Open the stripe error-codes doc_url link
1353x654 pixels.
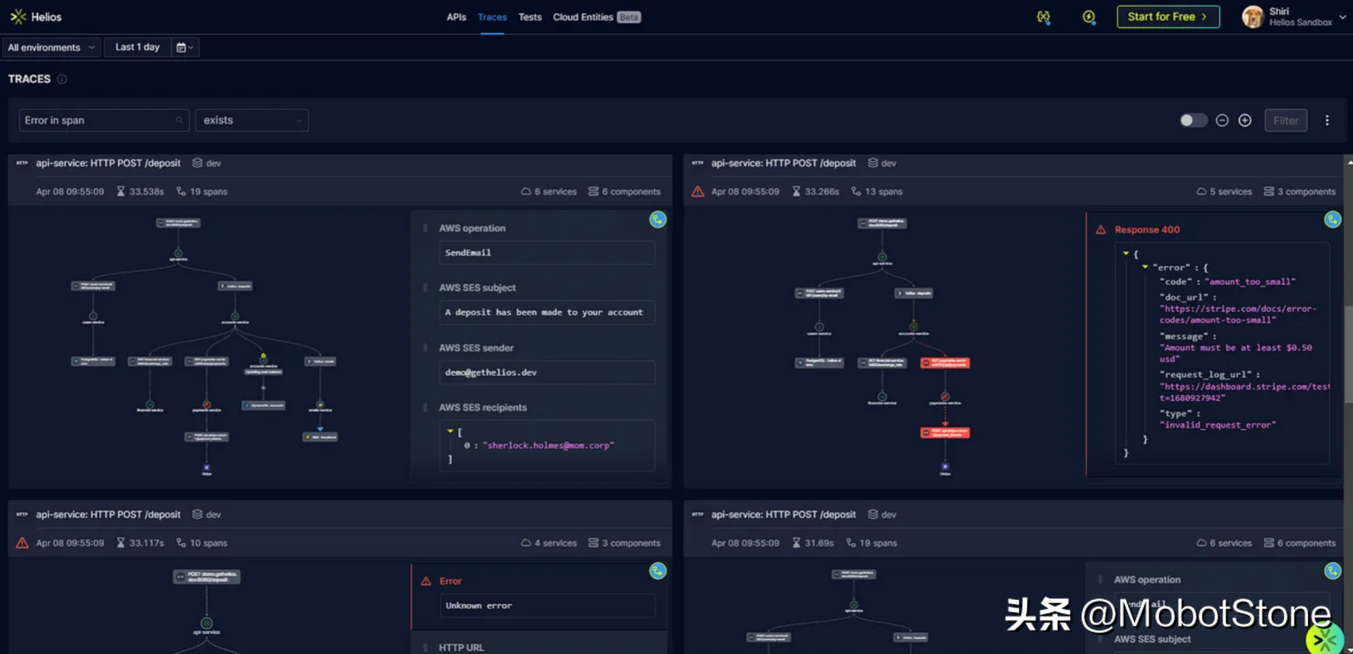tap(1238, 314)
